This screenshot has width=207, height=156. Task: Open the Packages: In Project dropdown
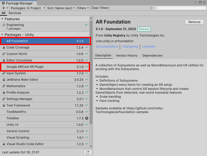click(28, 8)
